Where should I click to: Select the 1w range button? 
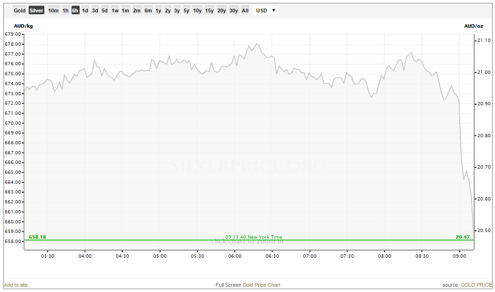click(x=115, y=10)
